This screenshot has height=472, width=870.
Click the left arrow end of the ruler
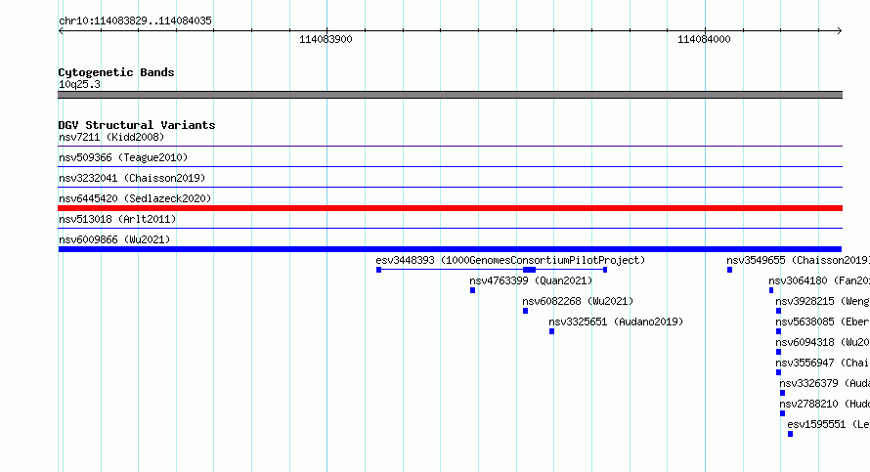click(61, 30)
